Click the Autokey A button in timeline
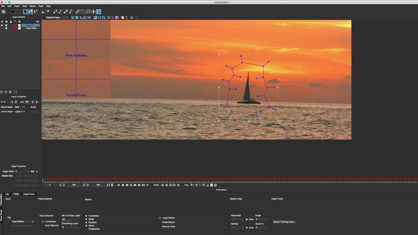Image resolution: width=418 pixels, height=235 pixels. tap(212, 185)
